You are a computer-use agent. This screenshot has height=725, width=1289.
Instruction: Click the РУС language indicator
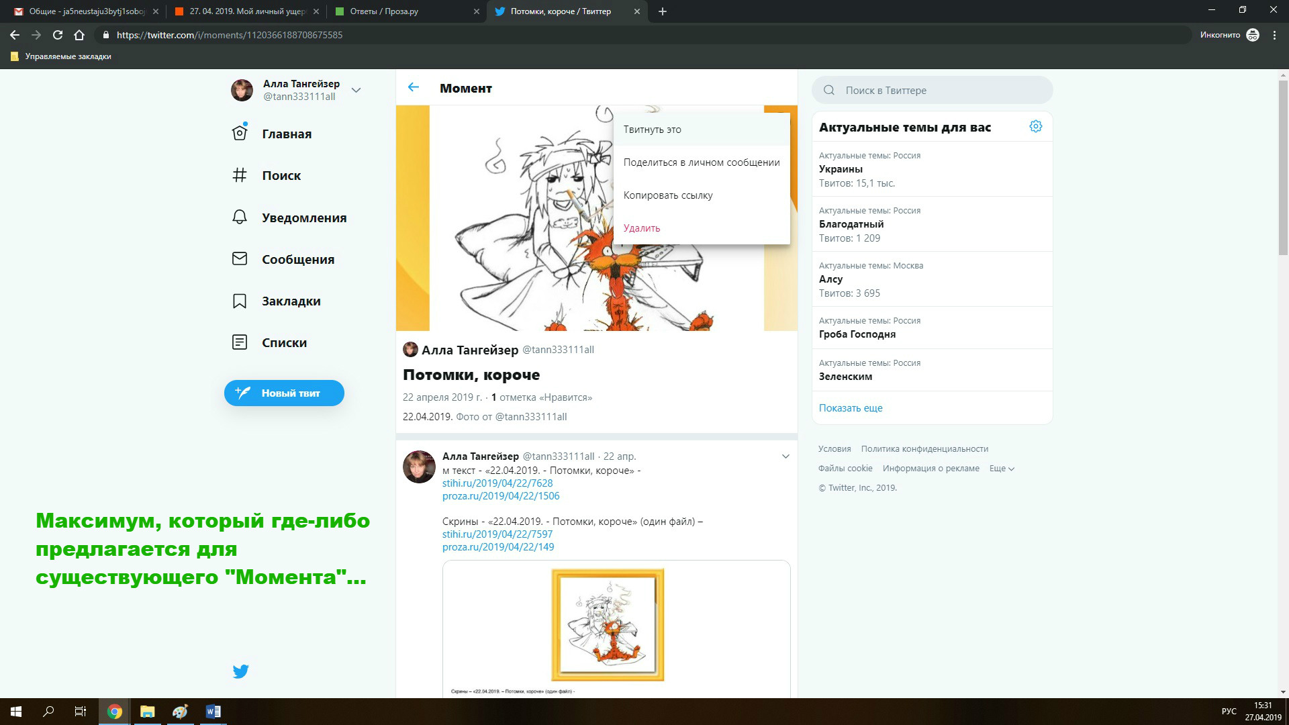(x=1229, y=712)
